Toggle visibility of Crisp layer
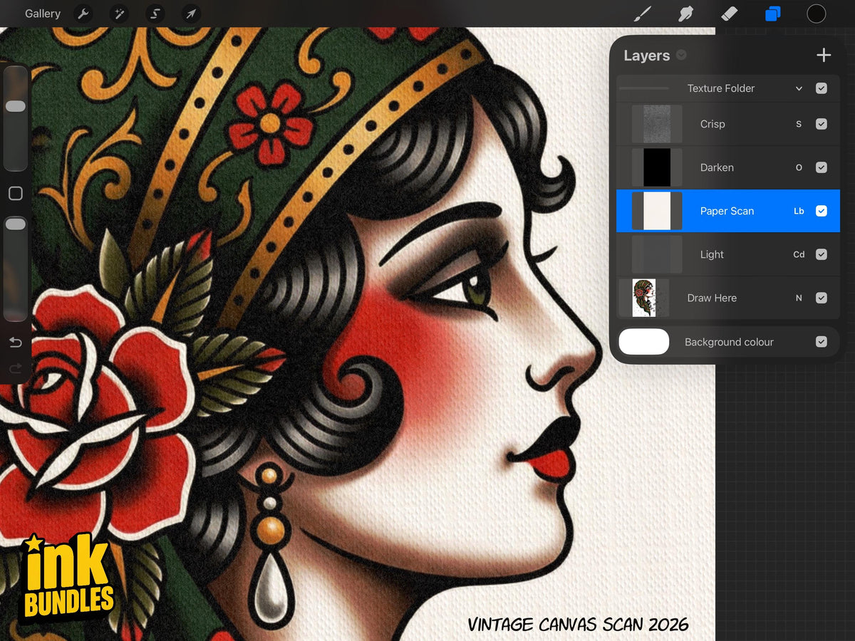This screenshot has height=641, width=855. pyautogui.click(x=822, y=124)
